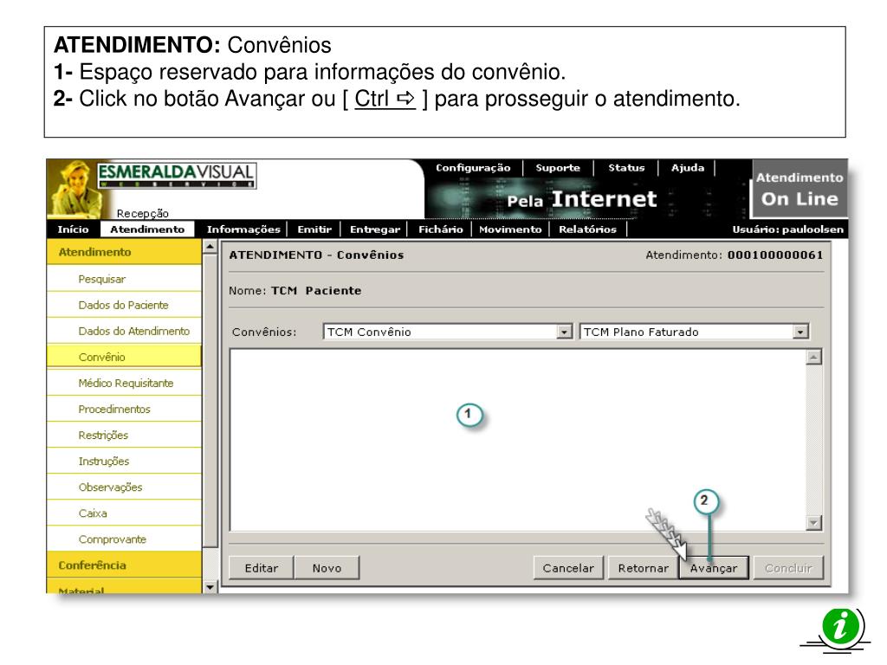887x665 pixels.
Task: Open the Início tab
Action: point(73,229)
